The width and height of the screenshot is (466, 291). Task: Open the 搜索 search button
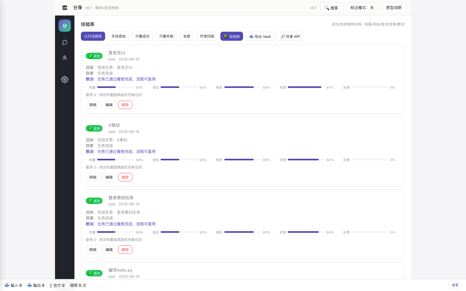tap(331, 8)
